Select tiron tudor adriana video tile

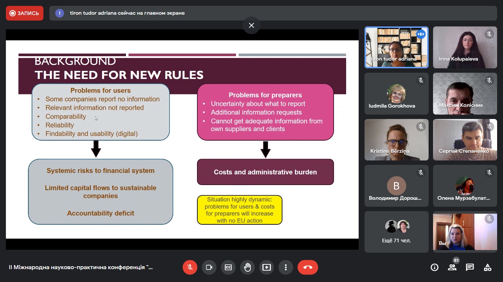(397, 47)
